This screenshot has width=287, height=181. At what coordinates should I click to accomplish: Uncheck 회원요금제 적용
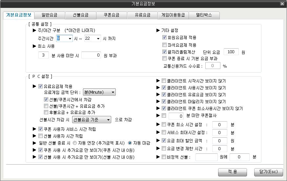(165, 38)
